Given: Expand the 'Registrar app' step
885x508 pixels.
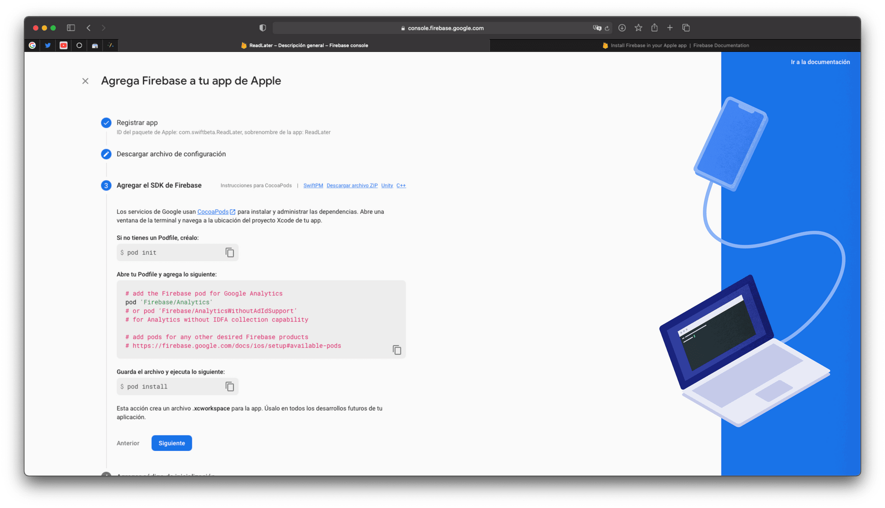Looking at the screenshot, I should coord(137,123).
